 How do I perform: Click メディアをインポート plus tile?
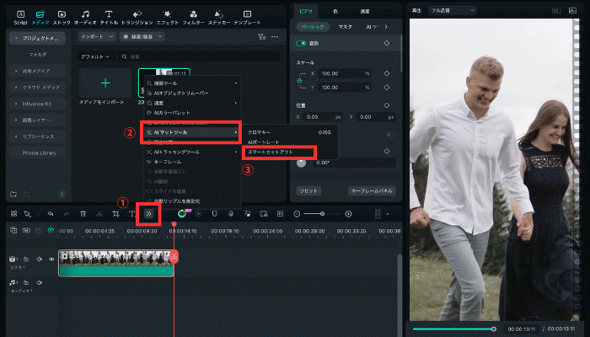click(105, 83)
